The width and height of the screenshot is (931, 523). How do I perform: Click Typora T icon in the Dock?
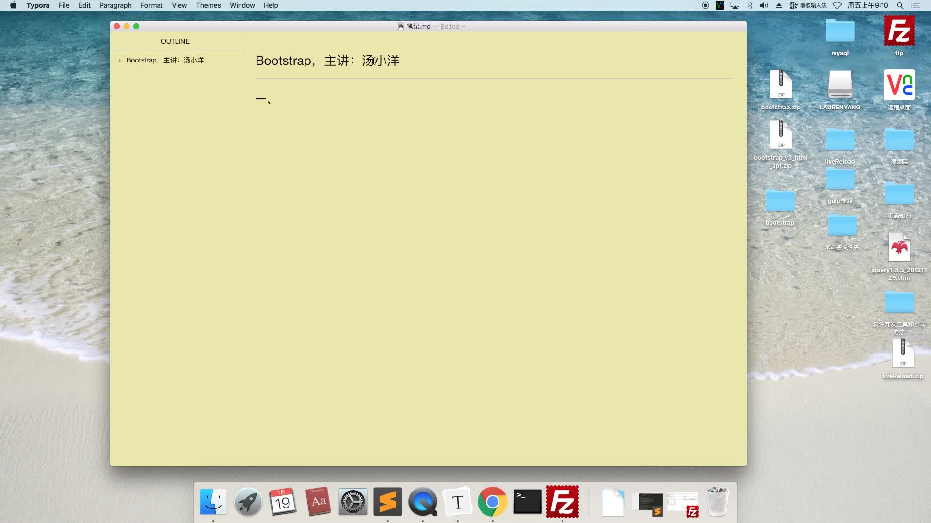(x=457, y=502)
